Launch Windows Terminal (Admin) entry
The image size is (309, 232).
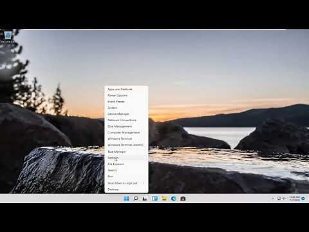126,145
